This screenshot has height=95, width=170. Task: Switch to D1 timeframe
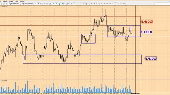point(118,4)
